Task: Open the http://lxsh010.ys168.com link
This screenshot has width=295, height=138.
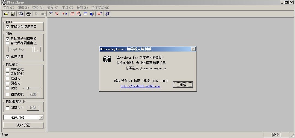Action: [140, 86]
